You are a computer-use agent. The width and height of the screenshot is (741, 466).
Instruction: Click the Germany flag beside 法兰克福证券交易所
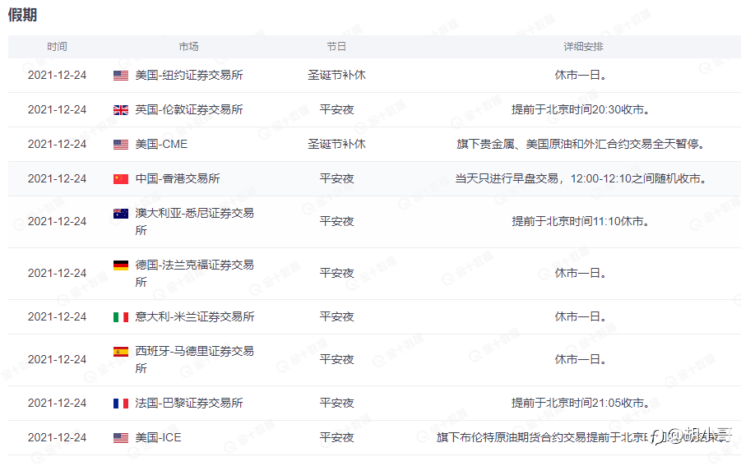tap(121, 265)
